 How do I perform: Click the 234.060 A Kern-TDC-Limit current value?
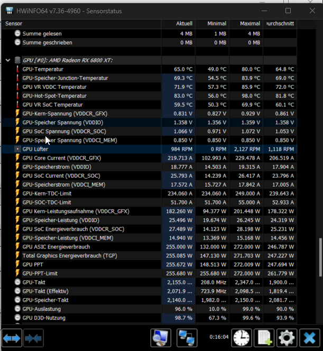180,193
